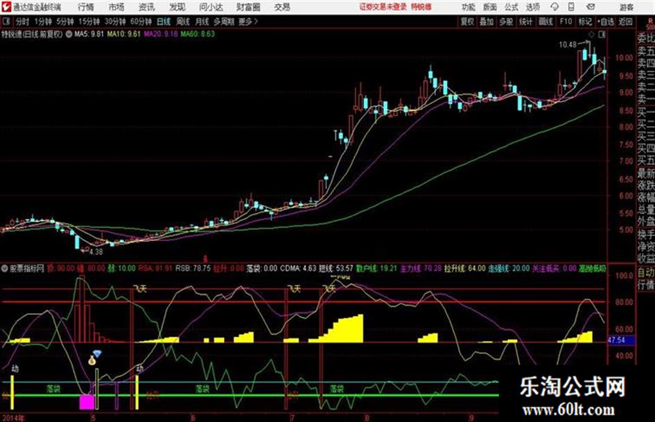655x422 pixels.
Task: Click the 叠加 overlay button
Action: (487, 21)
